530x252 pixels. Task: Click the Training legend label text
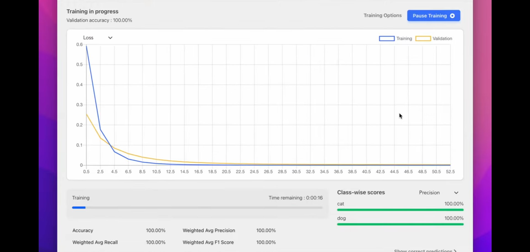click(404, 39)
